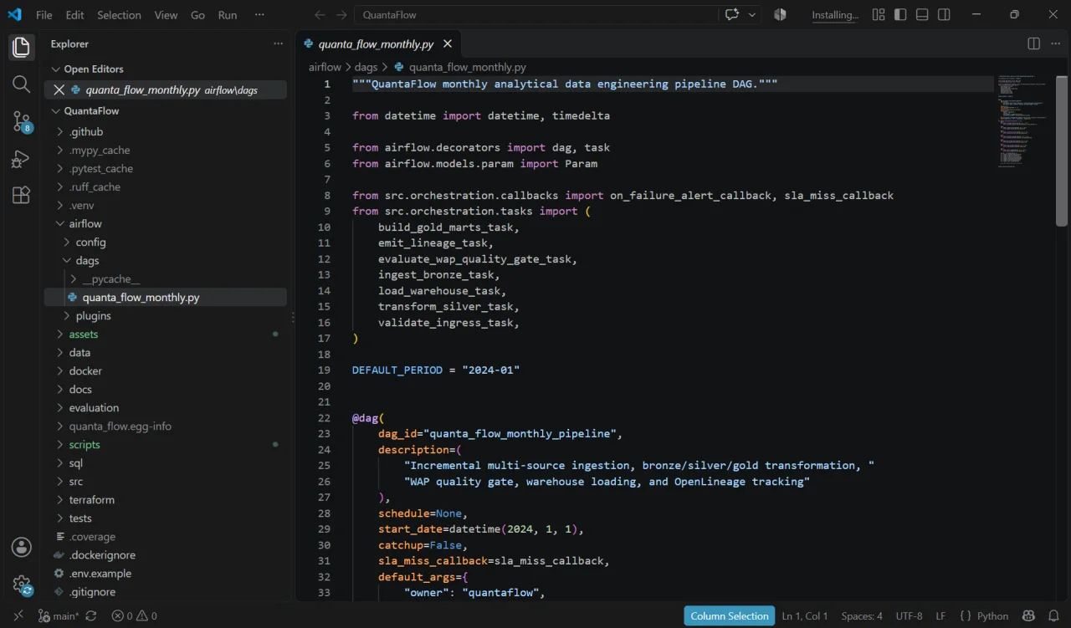Click the minimap code overview
This screenshot has height=628, width=1071.
coord(1024,121)
